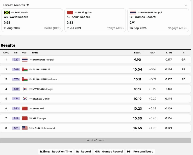This screenshot has width=193, height=155.
Task: Open SU Bingtian Asian Record card name
Action: [84, 13]
